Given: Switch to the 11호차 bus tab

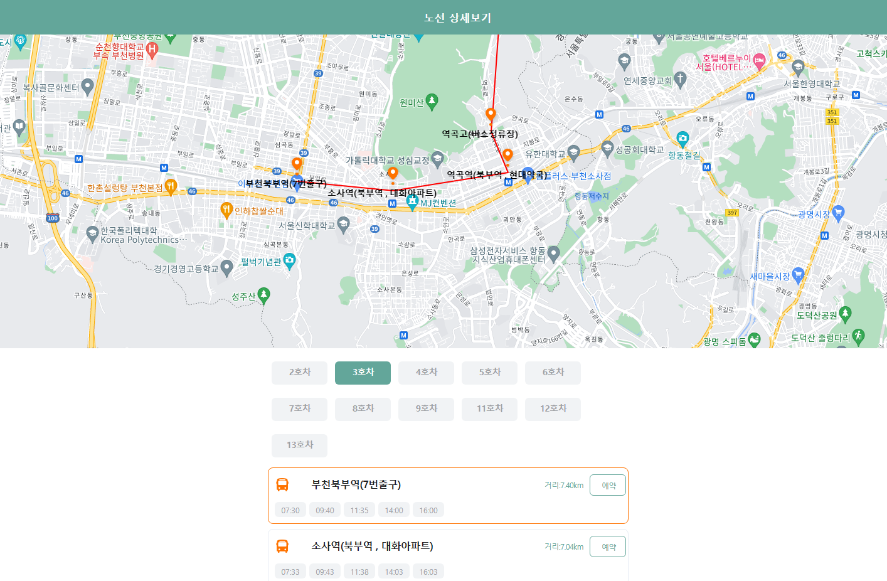Looking at the screenshot, I should point(489,409).
